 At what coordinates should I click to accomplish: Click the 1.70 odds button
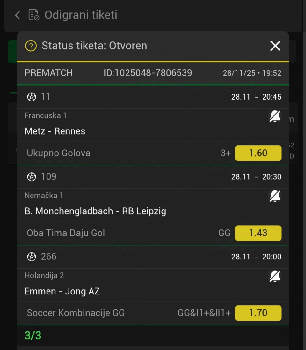(x=258, y=313)
